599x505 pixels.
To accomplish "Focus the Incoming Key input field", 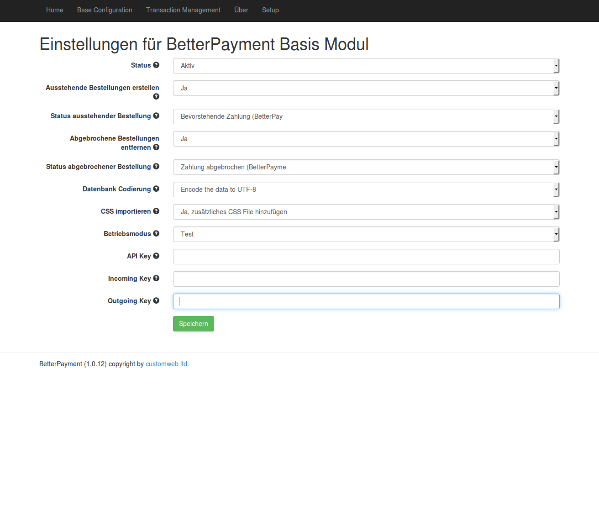I will click(366, 279).
